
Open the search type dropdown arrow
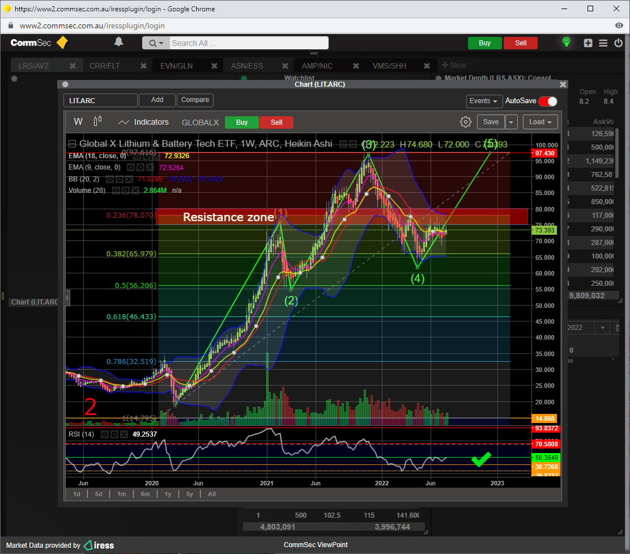[157, 43]
